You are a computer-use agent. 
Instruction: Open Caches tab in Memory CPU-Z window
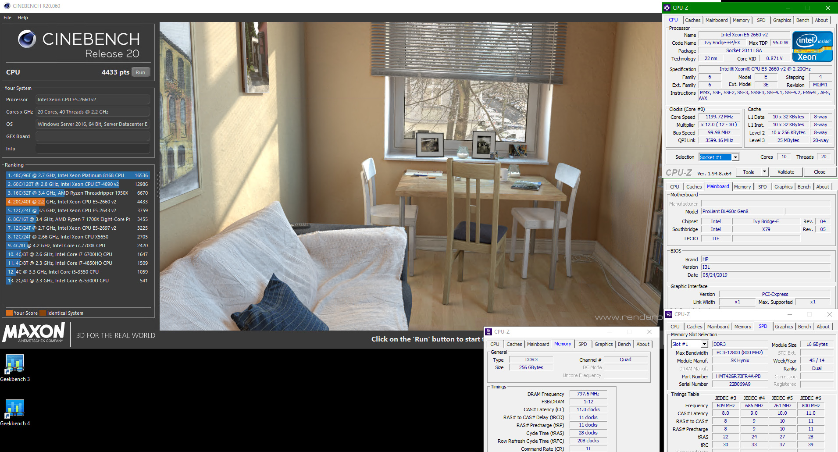(x=514, y=344)
